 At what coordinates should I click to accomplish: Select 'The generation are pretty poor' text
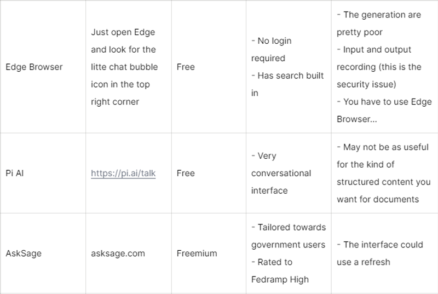tap(379, 24)
